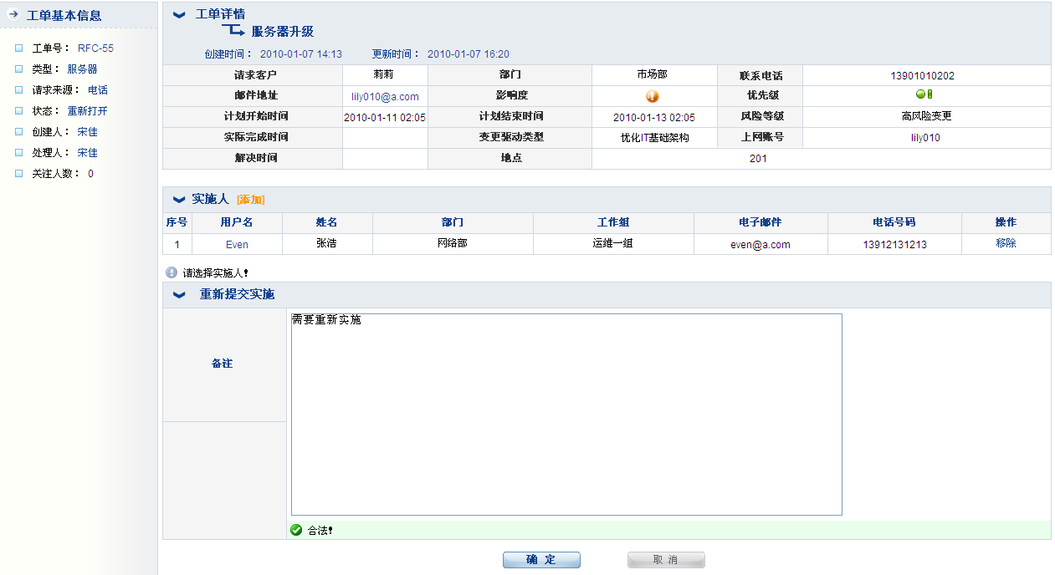Open the Even username link

pos(237,245)
